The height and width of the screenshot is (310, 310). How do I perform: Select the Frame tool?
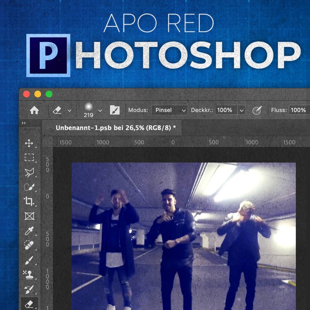(x=29, y=216)
